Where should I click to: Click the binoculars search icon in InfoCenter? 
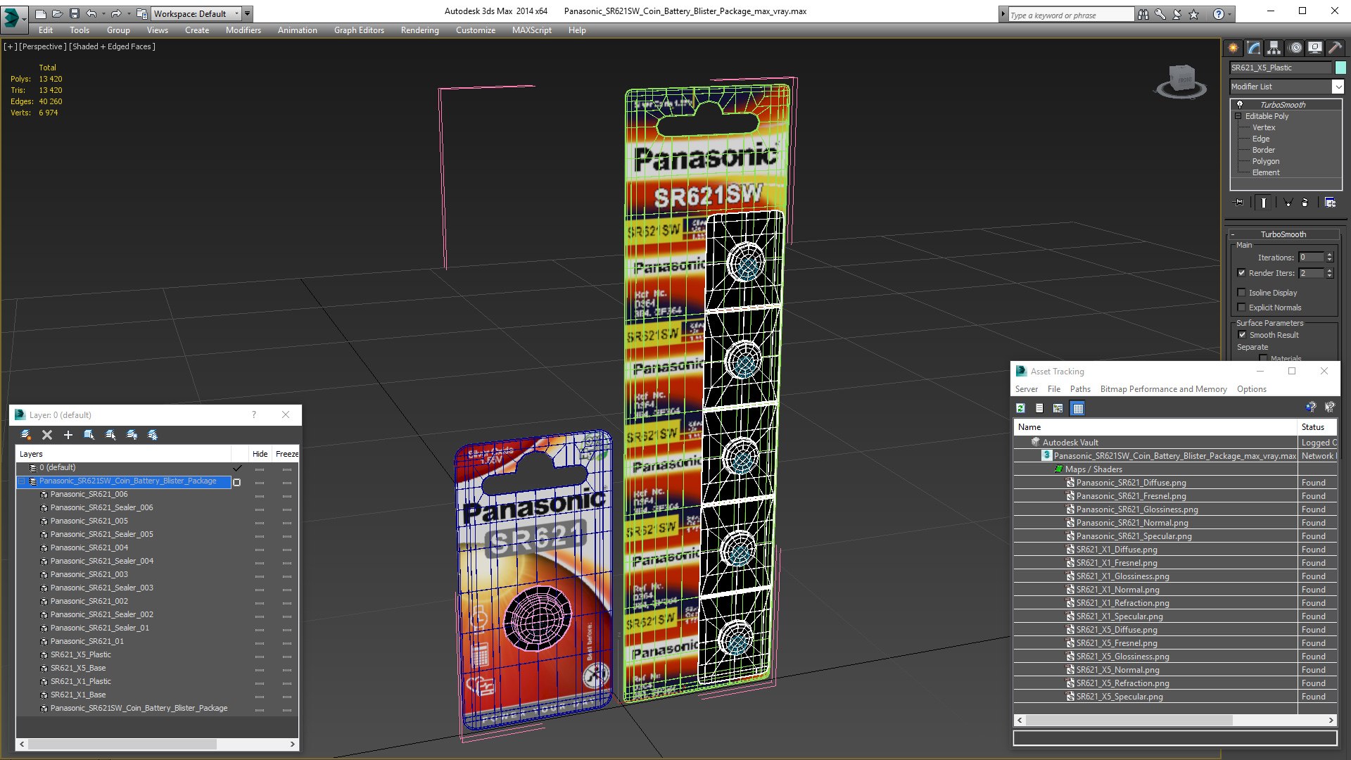point(1143,14)
